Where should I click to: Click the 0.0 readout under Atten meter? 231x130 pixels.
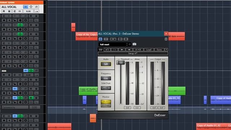(137, 108)
